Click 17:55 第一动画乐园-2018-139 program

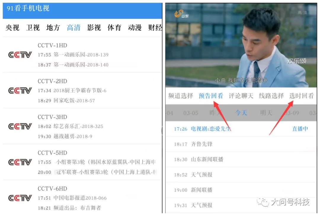(x=73, y=55)
